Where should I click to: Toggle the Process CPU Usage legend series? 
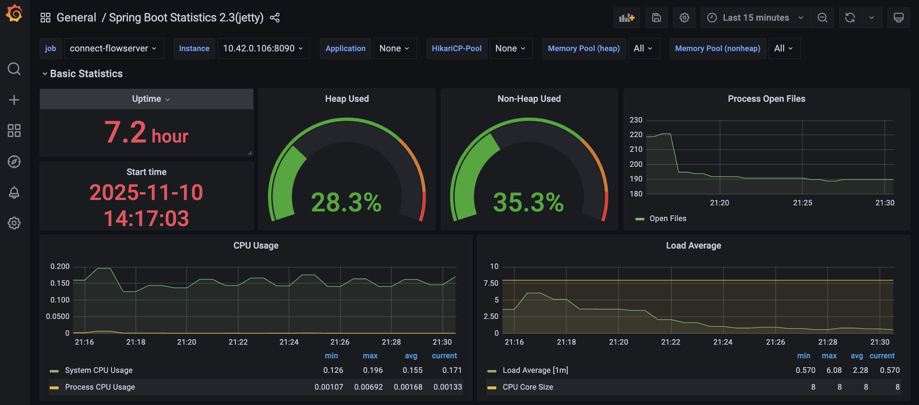(x=100, y=387)
